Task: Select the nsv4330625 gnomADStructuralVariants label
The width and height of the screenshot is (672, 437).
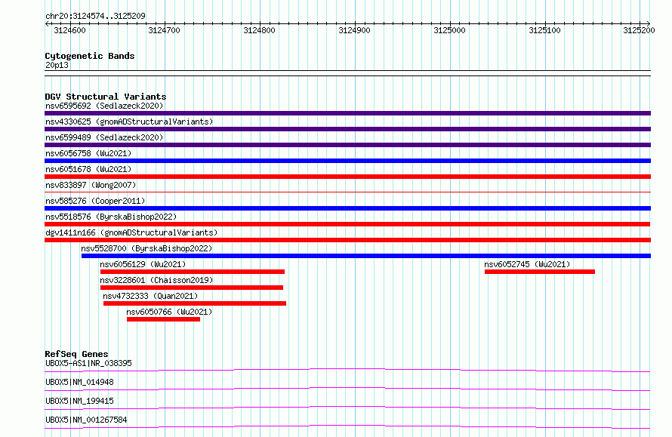Action: click(x=129, y=122)
